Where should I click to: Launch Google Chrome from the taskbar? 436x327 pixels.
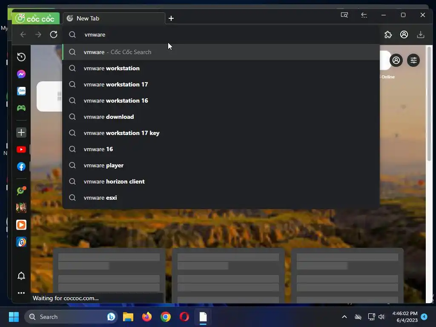[x=166, y=317]
